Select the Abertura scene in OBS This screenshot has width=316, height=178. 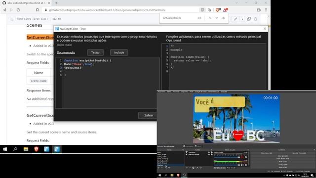pyautogui.click(x=170, y=165)
